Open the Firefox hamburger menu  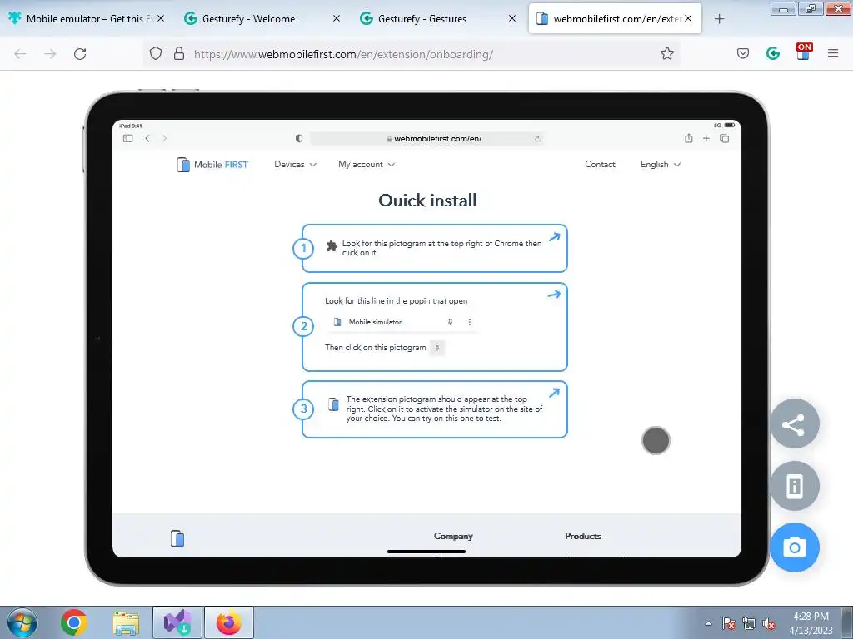point(833,53)
